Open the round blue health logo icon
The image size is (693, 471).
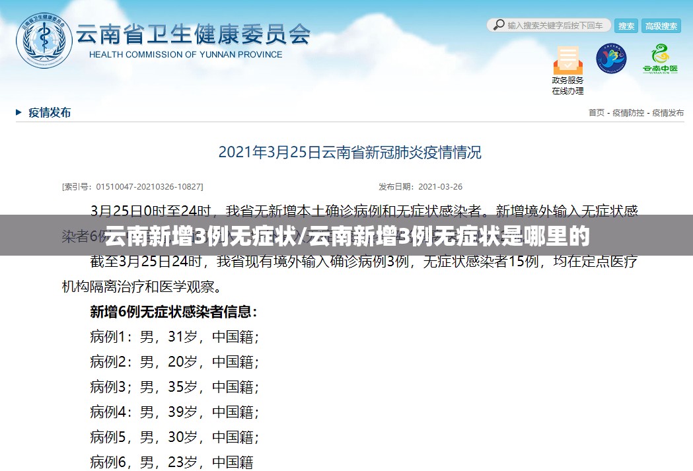(x=611, y=58)
